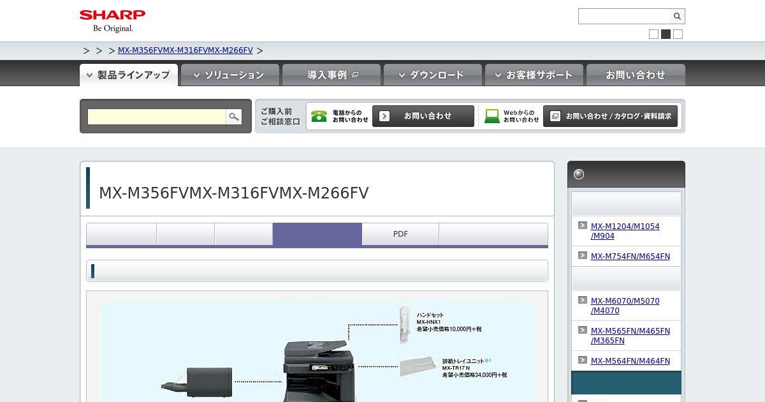Click the ハンドセット MX-HNX1 label
765x402 pixels.
click(430, 318)
